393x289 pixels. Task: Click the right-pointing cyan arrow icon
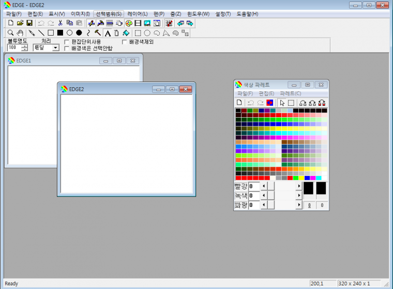coord(190,23)
